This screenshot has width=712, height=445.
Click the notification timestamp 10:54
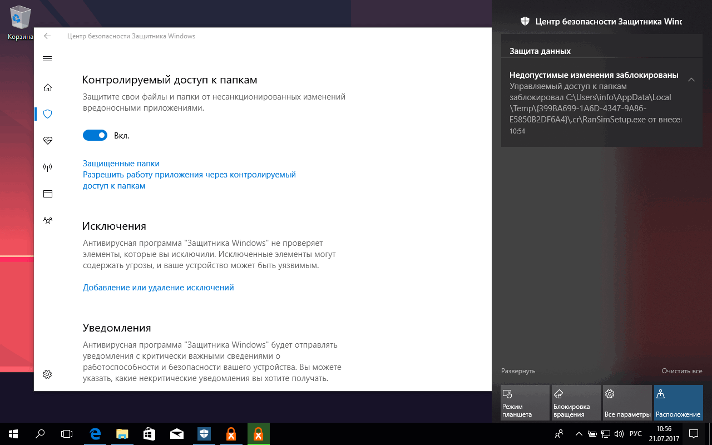[517, 131]
